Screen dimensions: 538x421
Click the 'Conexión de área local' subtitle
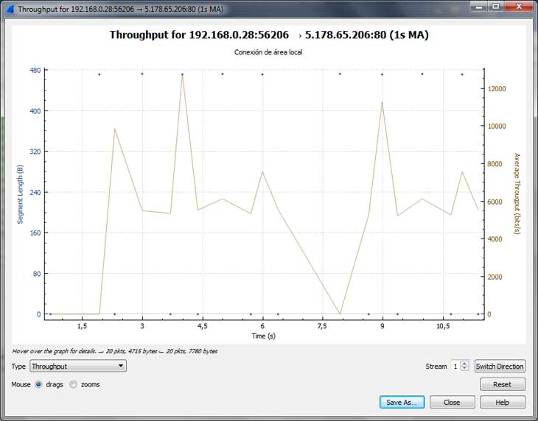coord(268,52)
